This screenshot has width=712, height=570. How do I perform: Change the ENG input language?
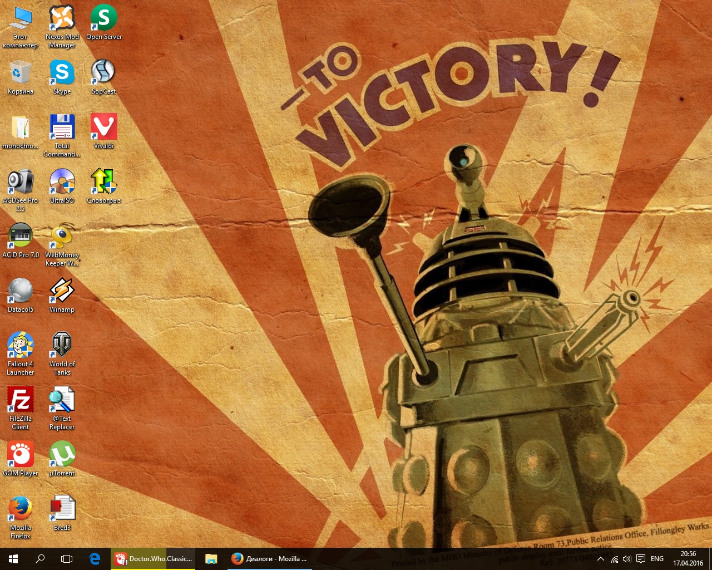[x=657, y=559]
